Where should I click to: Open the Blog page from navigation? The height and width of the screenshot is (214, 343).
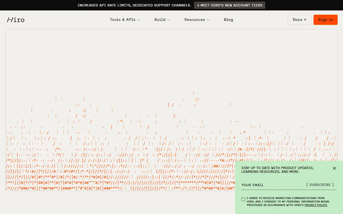pyautogui.click(x=229, y=20)
